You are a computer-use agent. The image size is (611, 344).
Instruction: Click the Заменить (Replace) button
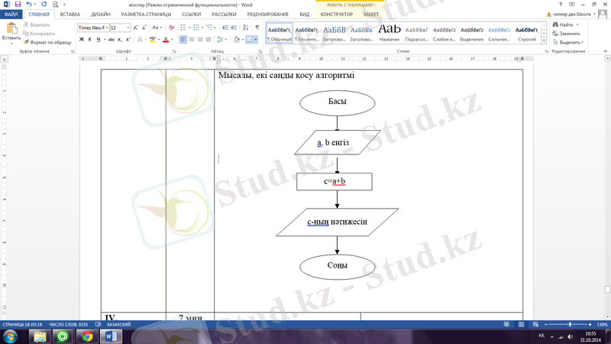[566, 34]
